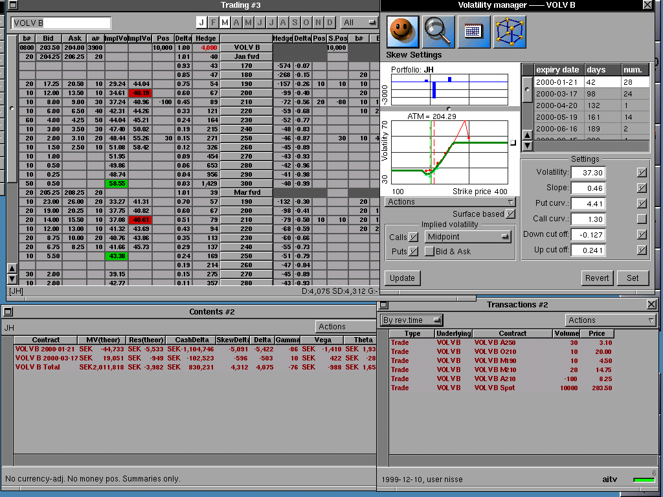Open Trading #3 window menu icon
This screenshot has height=497, width=663.
(x=13, y=5)
